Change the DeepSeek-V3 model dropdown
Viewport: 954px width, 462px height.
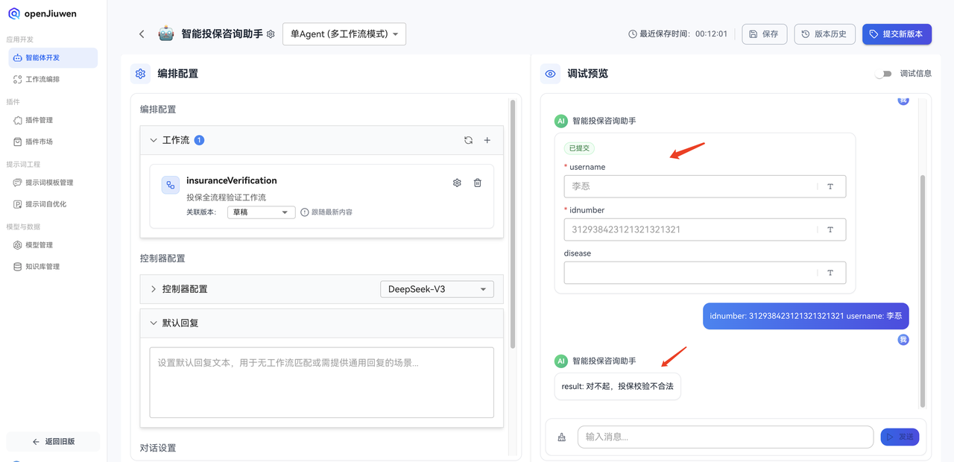tap(437, 288)
